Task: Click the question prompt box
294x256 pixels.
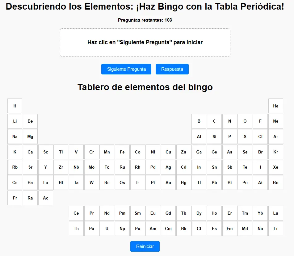Action: pyautogui.click(x=145, y=43)
